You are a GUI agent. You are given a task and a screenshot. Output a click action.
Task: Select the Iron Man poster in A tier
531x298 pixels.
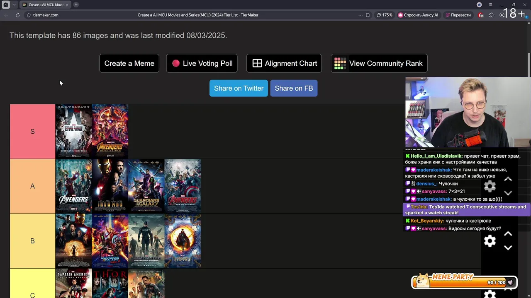pyautogui.click(x=110, y=186)
